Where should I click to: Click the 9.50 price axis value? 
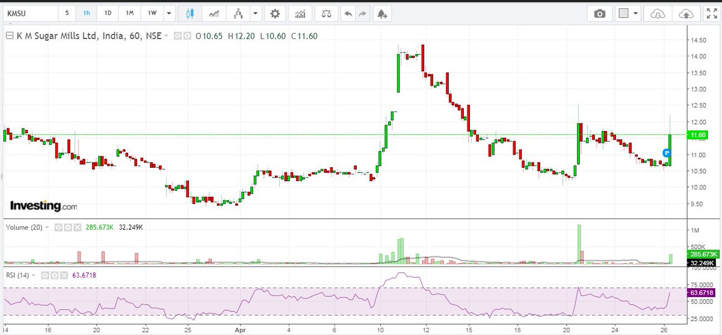click(x=698, y=204)
